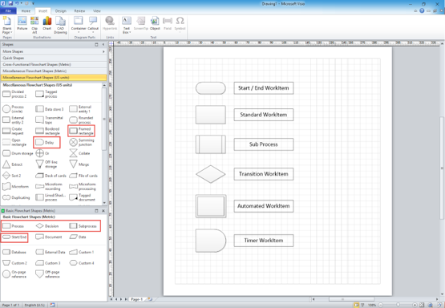Click the Timer WorkItem label box
This screenshot has width=445, height=308.
264,241
